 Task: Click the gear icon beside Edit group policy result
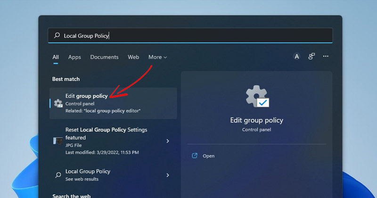58,103
